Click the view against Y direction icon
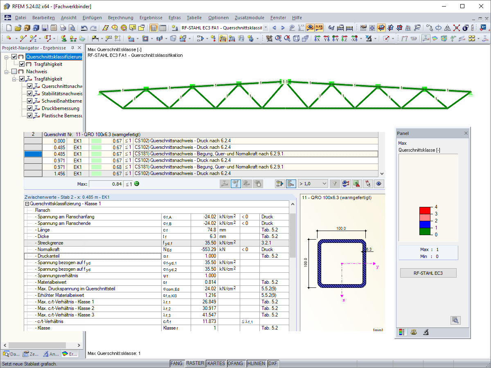 click(336, 38)
